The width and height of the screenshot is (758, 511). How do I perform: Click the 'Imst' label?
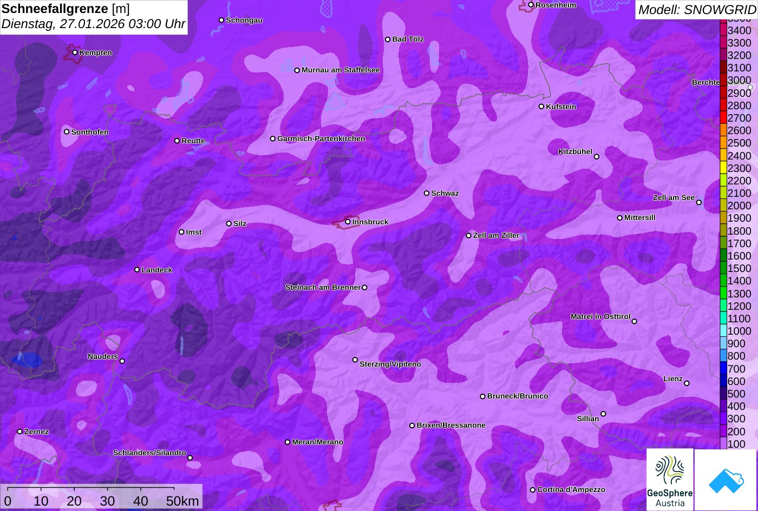click(194, 233)
